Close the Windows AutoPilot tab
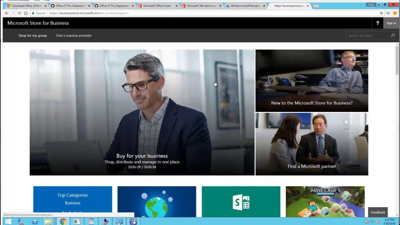Image resolution: width=400 pixels, height=225 pixels. click(x=264, y=6)
